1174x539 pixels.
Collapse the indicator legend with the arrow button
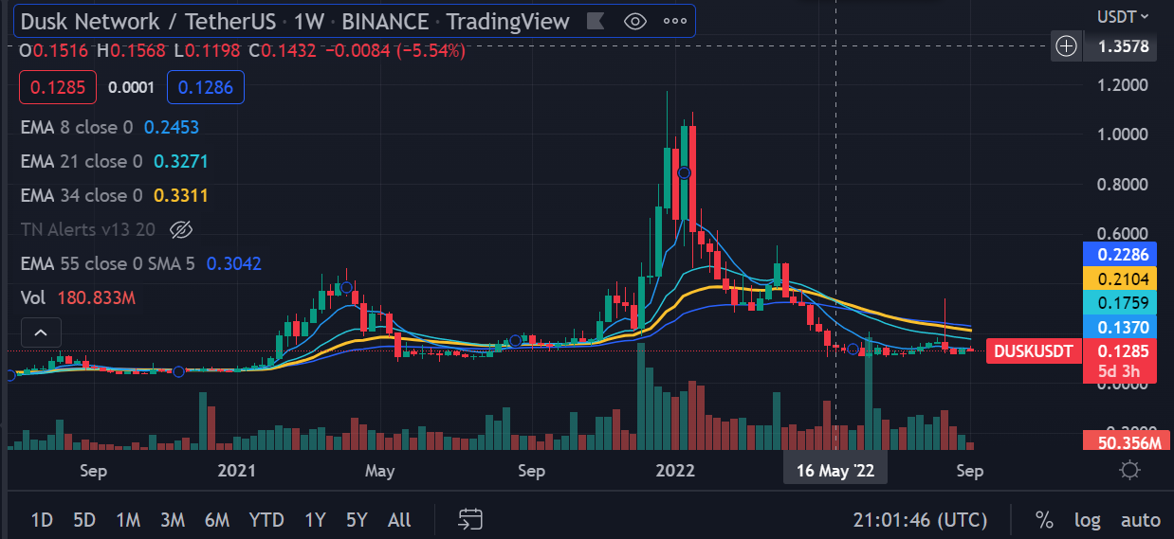[x=41, y=332]
